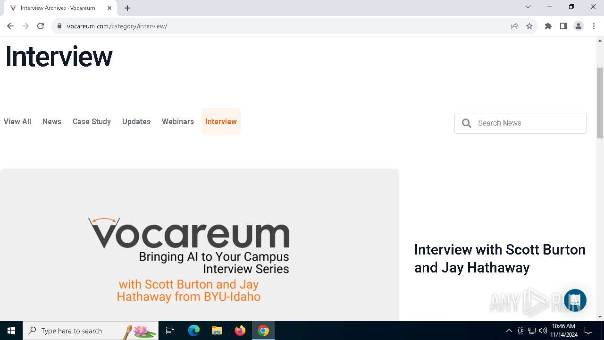Launch Microsoft Edge from taskbar
This screenshot has width=604, height=340.
(193, 331)
